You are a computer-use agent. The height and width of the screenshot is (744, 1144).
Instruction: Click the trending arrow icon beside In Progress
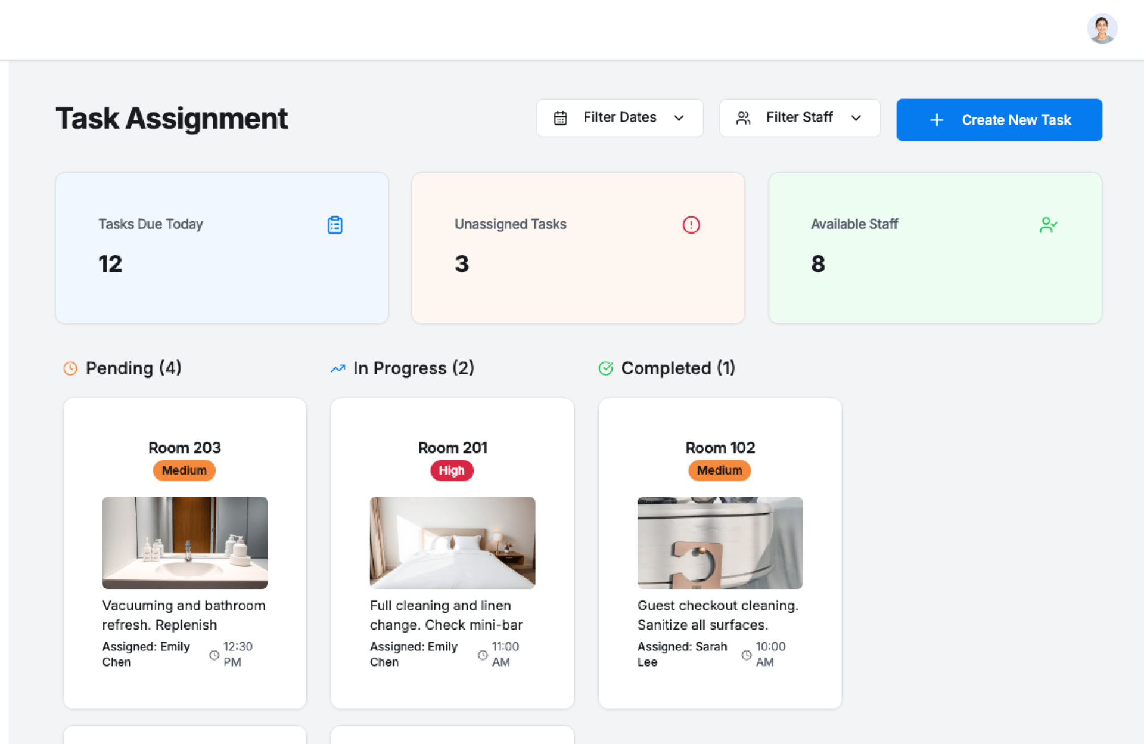[338, 368]
